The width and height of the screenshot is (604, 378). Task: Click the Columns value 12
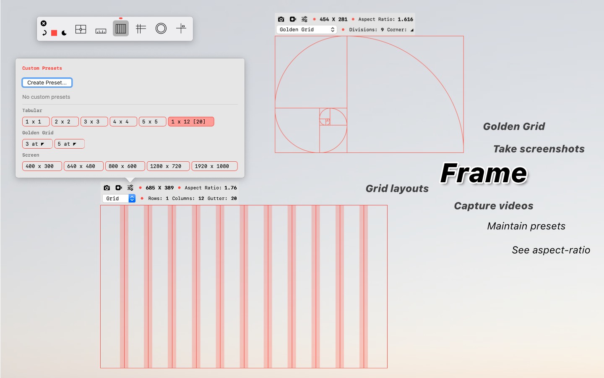click(201, 199)
